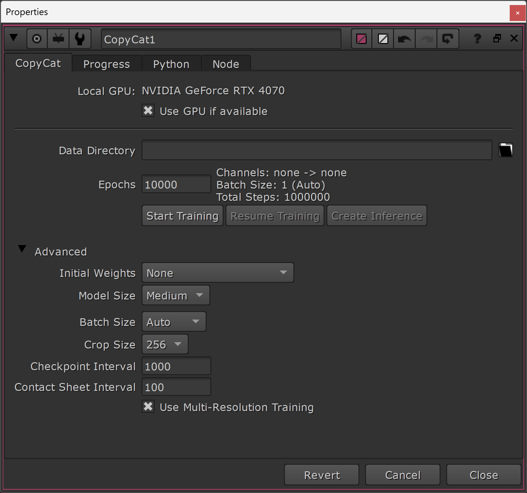The image size is (527, 493).
Task: Browse for a Data Directory via folder icon
Action: [x=506, y=150]
